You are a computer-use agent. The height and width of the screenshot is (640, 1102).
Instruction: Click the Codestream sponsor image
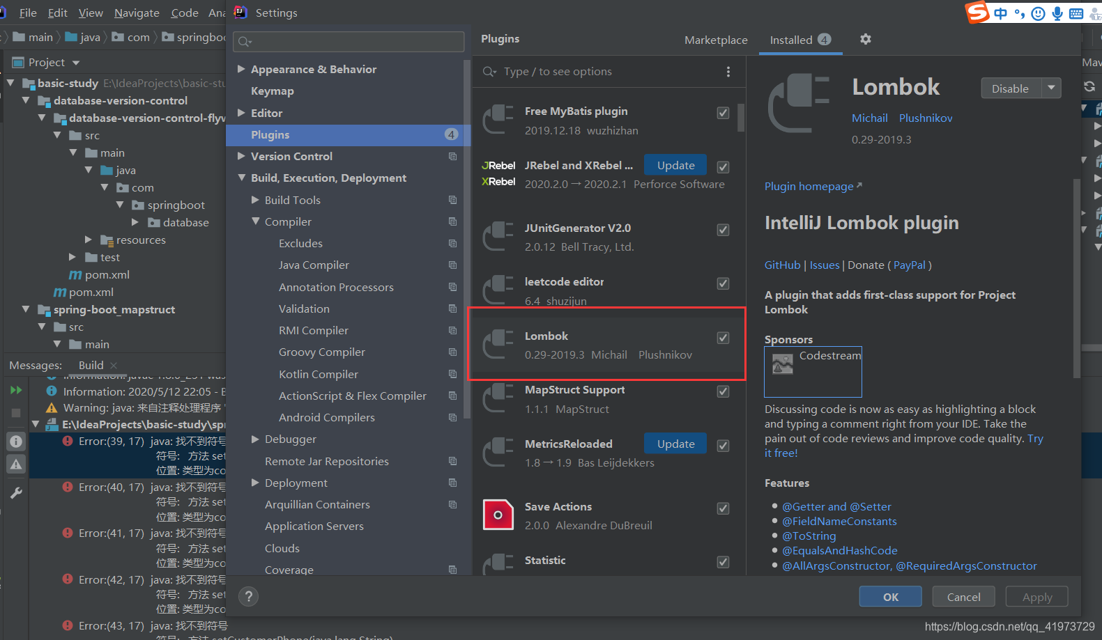coord(783,364)
